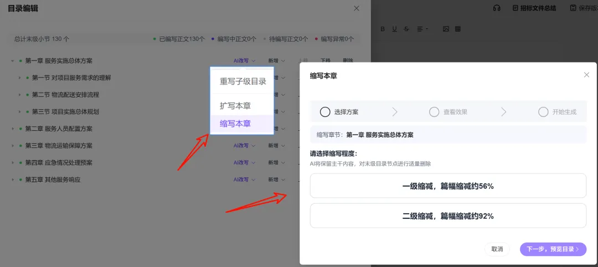Toggle underline formatting in editor toolbar
The width and height of the screenshot is (598, 267).
395,29
